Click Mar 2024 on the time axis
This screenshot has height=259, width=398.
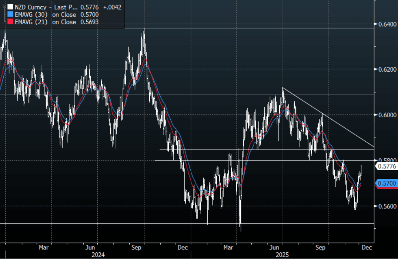coord(44,247)
